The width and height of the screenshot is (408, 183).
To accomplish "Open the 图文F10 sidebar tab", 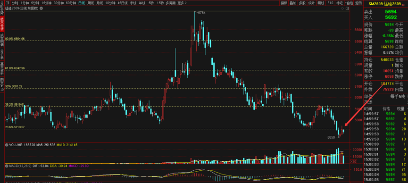I will [2, 84].
